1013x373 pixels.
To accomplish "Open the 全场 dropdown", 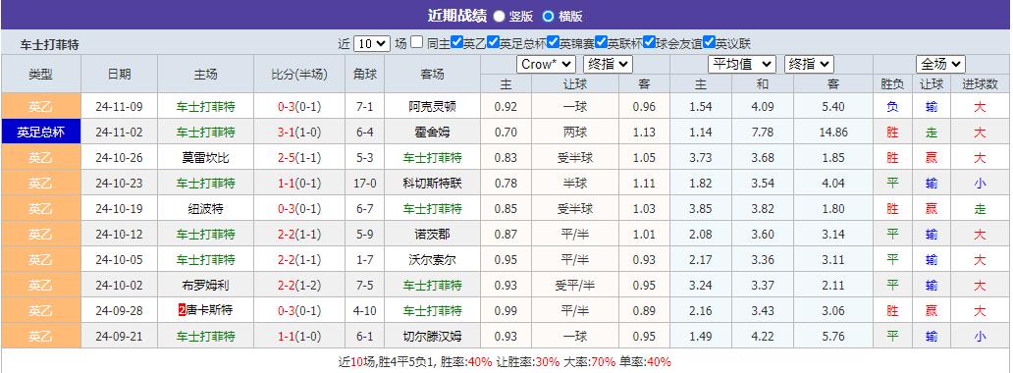I will click(940, 64).
